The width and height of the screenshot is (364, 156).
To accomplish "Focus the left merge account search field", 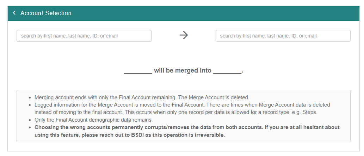I will [84, 36].
